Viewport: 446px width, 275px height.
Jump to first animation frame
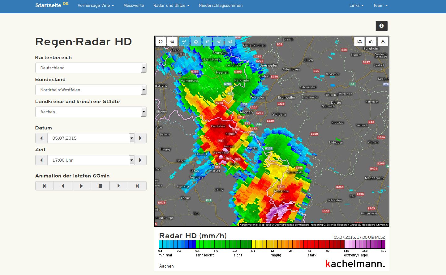(x=45, y=186)
